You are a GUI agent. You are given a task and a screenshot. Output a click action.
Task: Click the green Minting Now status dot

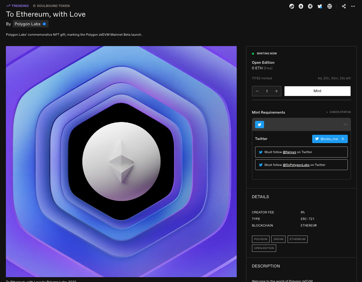253,54
